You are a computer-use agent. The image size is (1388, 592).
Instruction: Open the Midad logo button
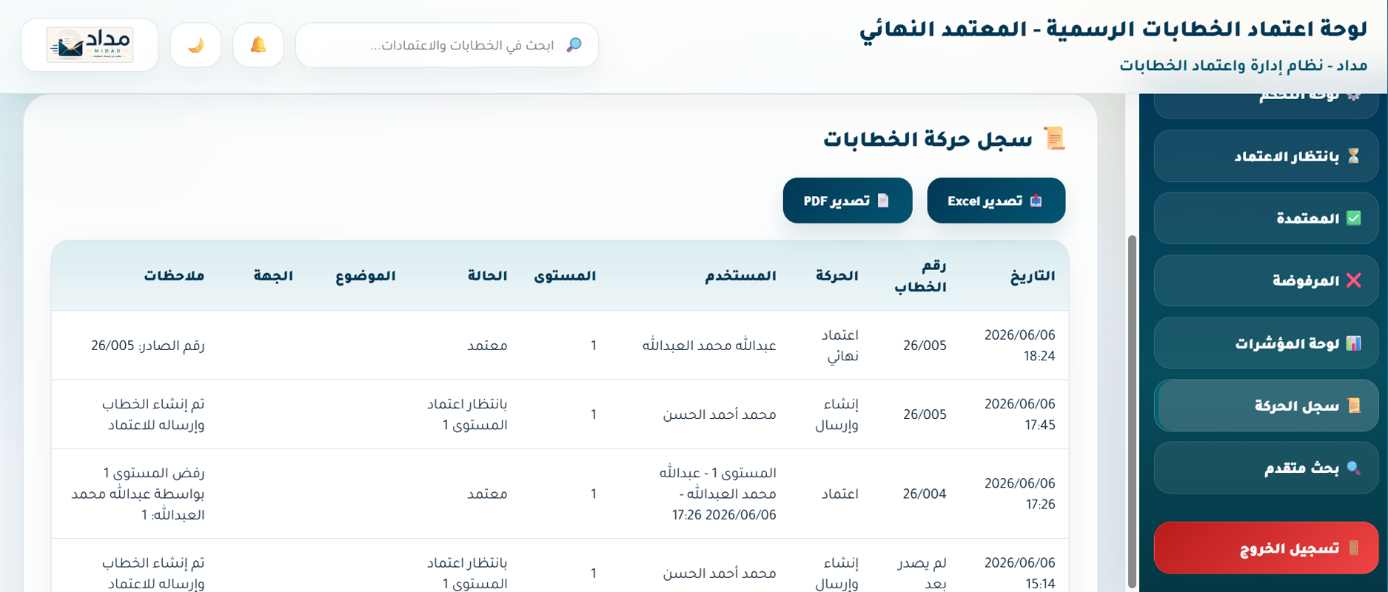(90, 45)
